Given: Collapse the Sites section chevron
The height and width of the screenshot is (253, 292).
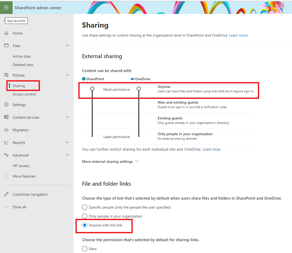Looking at the screenshot, I should 67,45.
